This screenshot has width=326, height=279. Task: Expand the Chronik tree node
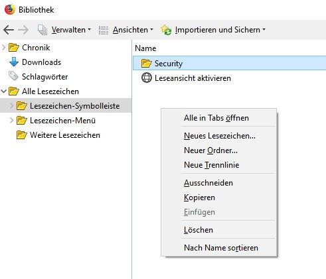point(4,47)
